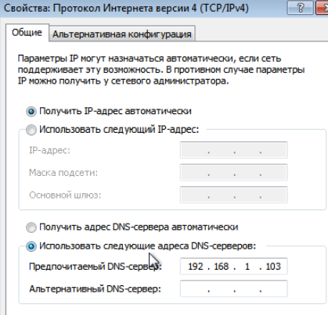Click the Маска подсети input box
Viewport: 328px width, 315px height.
tap(234, 173)
